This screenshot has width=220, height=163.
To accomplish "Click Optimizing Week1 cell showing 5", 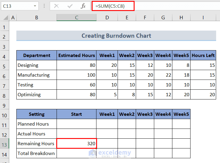I will (107, 95).
